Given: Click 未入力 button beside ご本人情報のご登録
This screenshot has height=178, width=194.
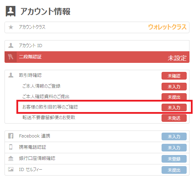Looking at the screenshot, I should (x=174, y=87).
